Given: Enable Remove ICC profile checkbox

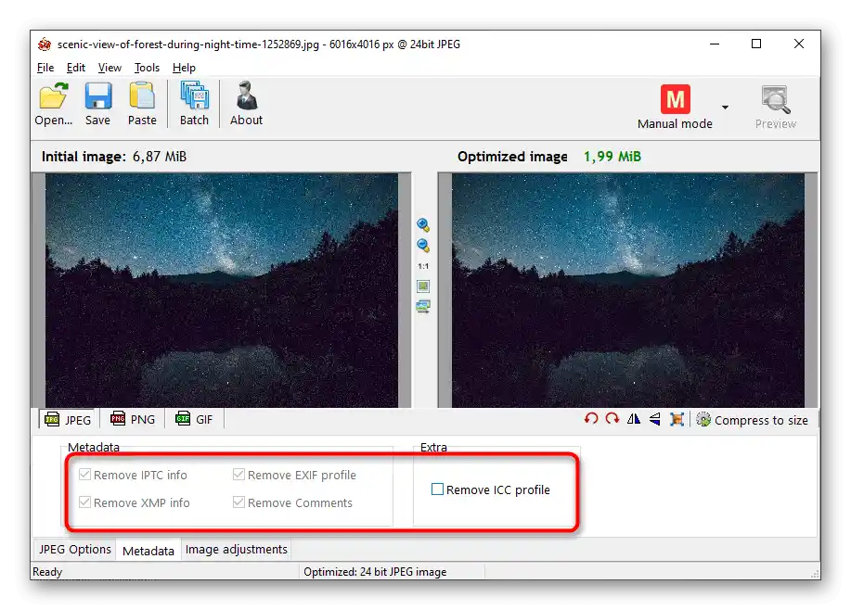Looking at the screenshot, I should point(437,489).
